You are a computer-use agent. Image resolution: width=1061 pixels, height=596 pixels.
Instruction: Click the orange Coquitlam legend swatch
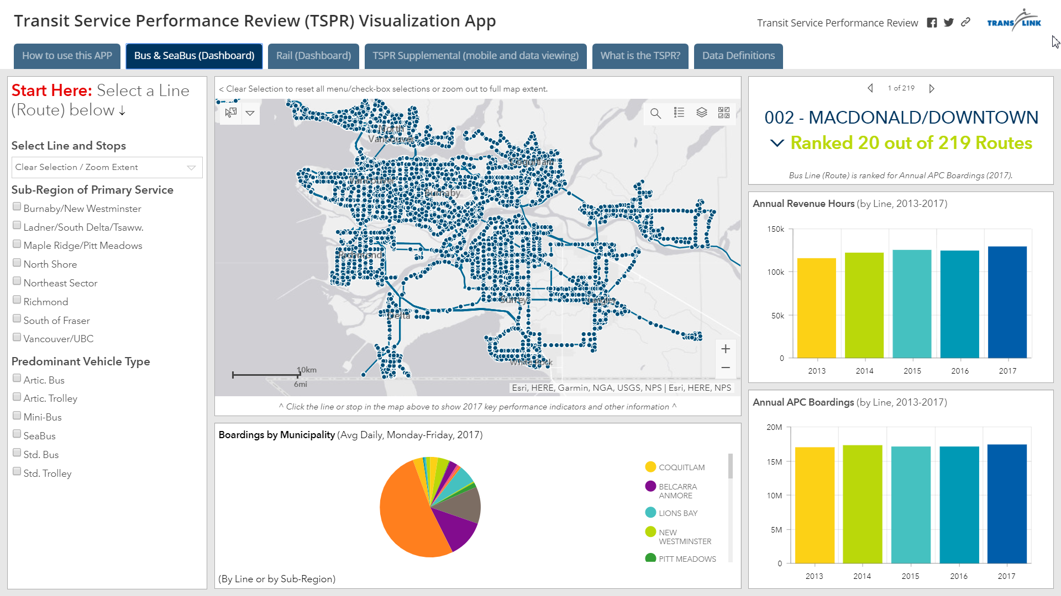point(650,467)
